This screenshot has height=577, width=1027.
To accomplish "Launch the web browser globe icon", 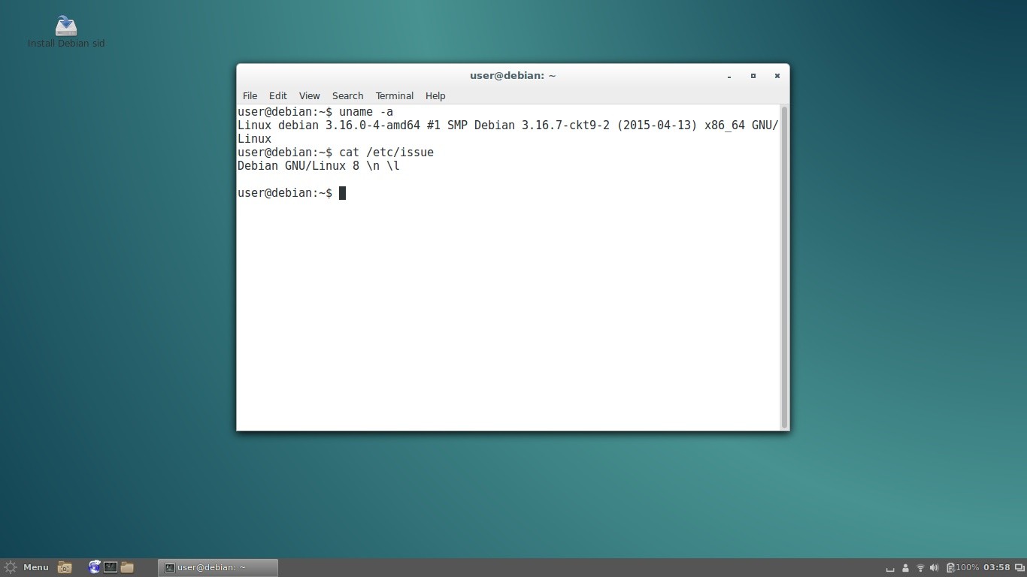I will click(x=95, y=567).
